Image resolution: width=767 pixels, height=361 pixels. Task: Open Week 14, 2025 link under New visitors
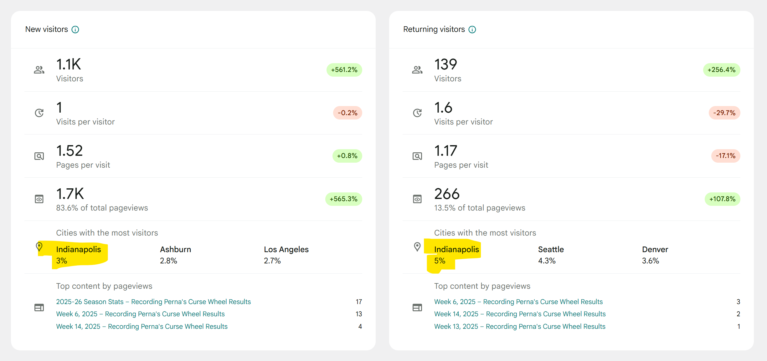tap(142, 327)
